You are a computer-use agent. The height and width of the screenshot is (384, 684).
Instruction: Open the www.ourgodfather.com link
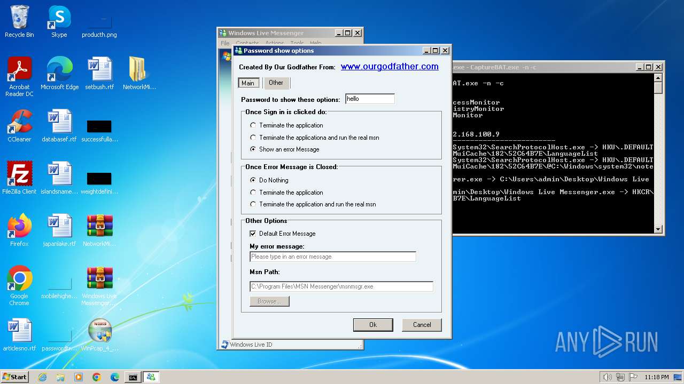[390, 67]
